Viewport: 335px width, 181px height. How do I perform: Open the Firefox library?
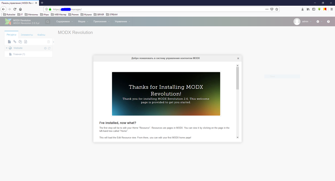(308, 9)
